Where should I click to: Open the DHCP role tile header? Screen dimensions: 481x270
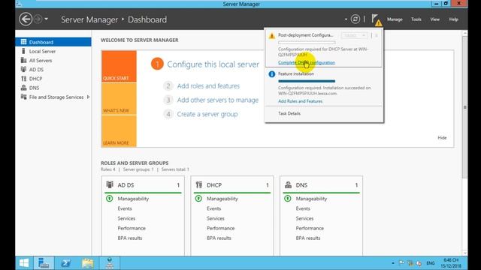(232, 185)
